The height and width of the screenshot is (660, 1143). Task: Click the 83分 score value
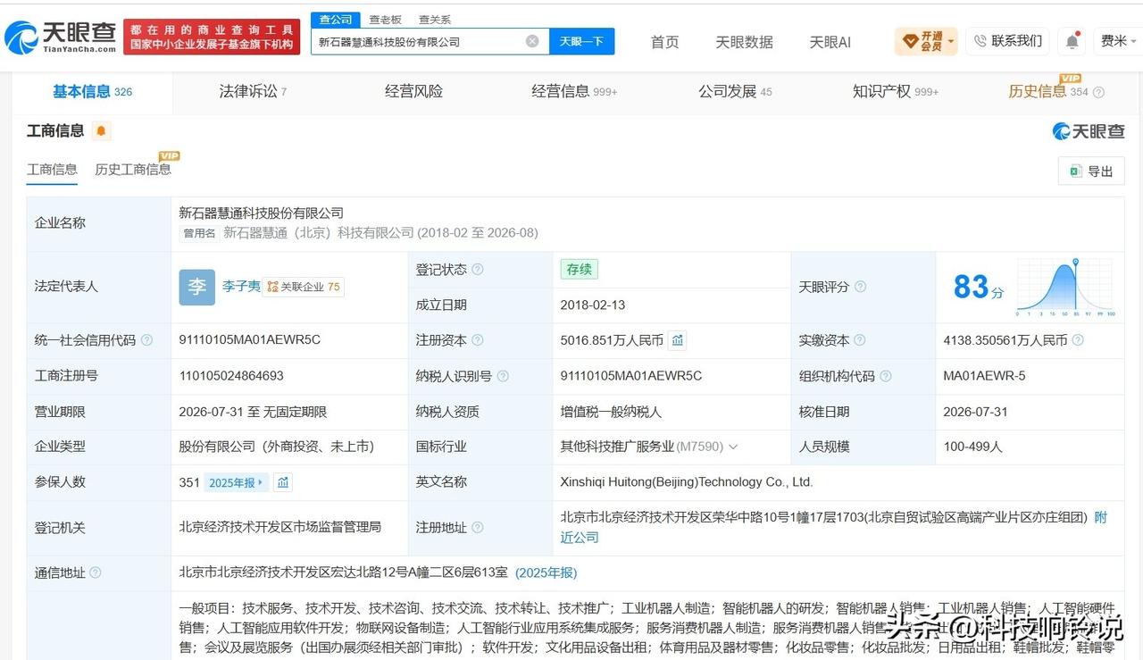pos(979,287)
